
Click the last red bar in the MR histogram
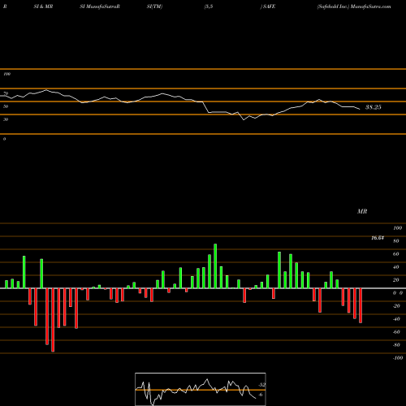(361, 305)
